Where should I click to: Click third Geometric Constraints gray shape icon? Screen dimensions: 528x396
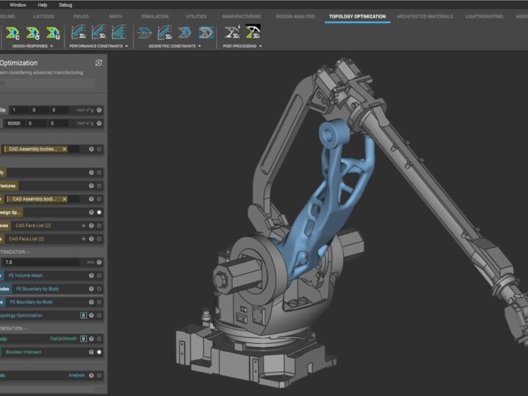[x=185, y=33]
